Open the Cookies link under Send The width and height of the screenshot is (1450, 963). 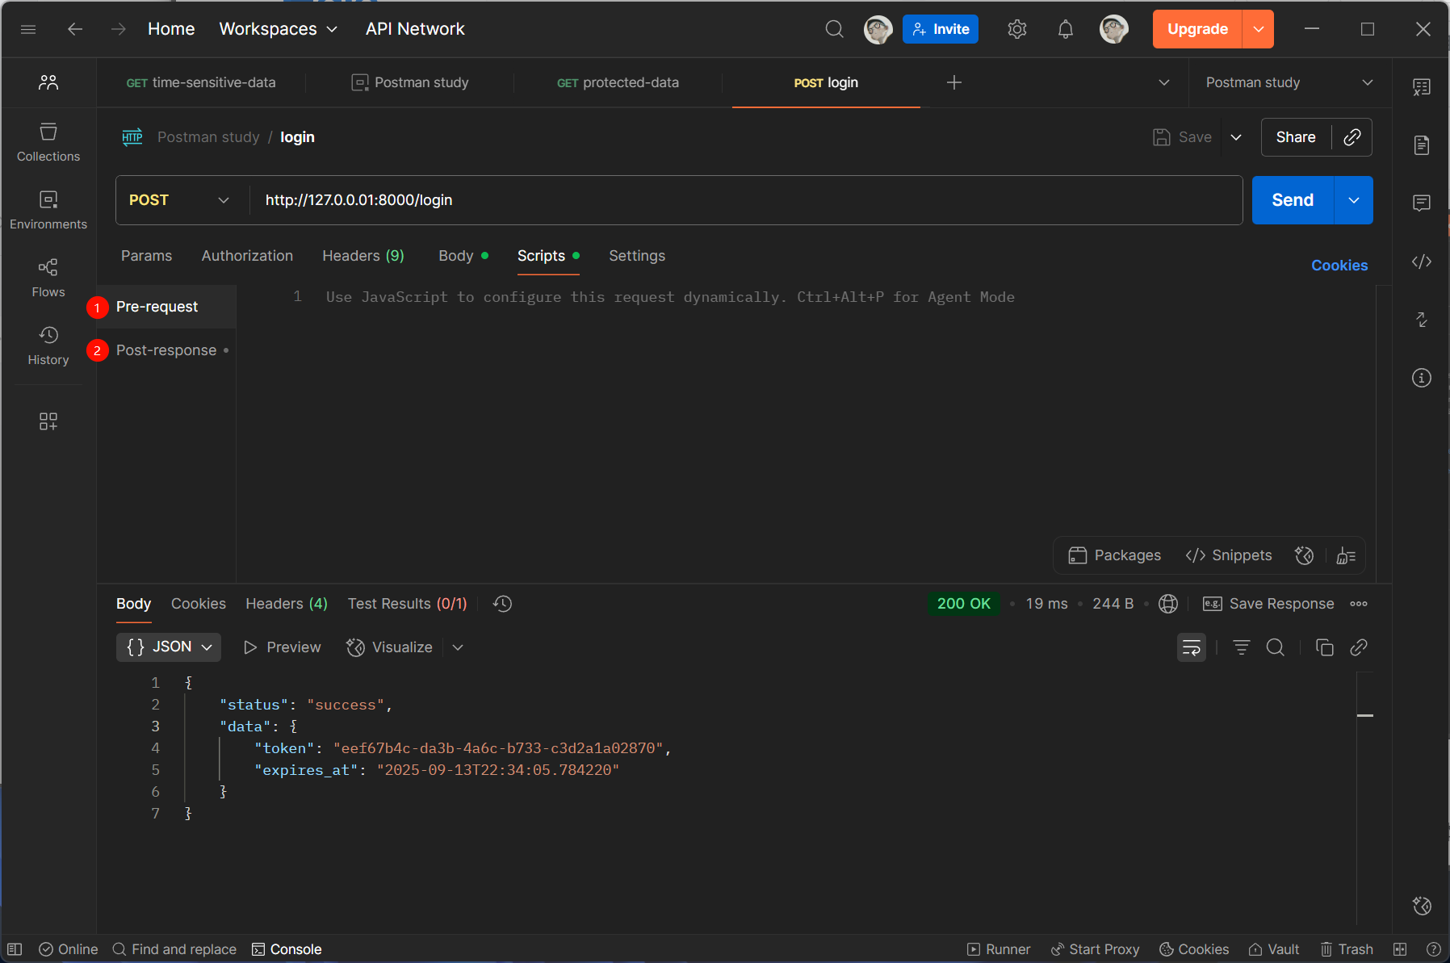1339,266
